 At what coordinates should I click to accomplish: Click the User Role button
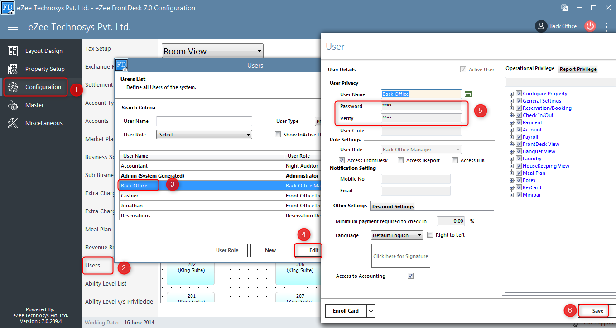[x=227, y=250]
